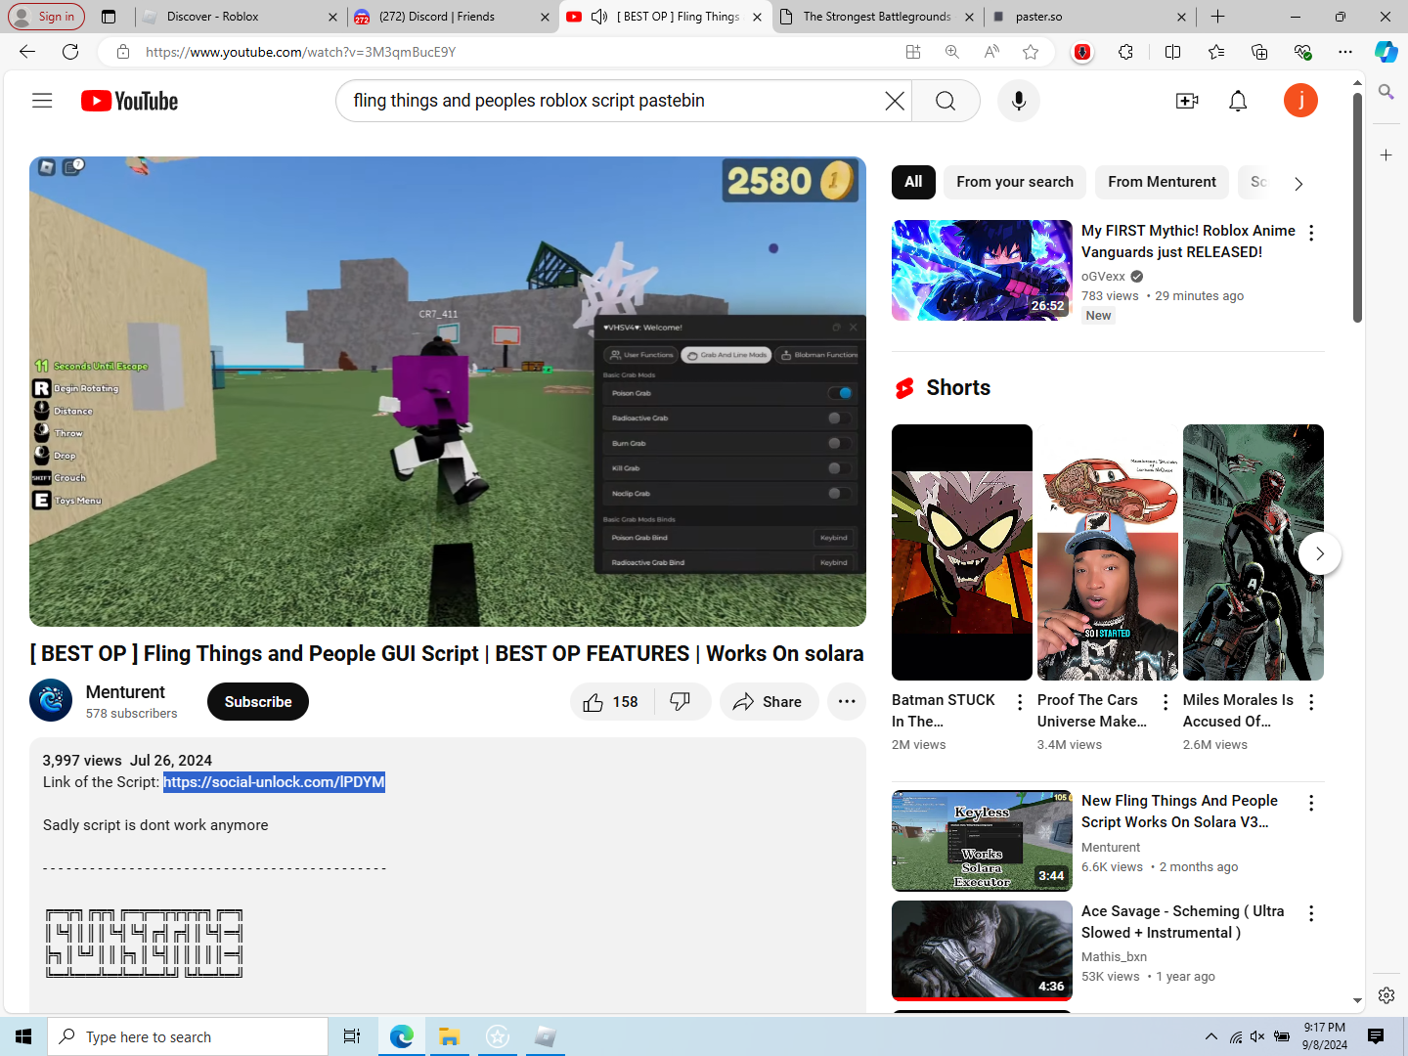Select the From your search chip
Viewport: 1408px width, 1056px height.
[x=1015, y=182]
